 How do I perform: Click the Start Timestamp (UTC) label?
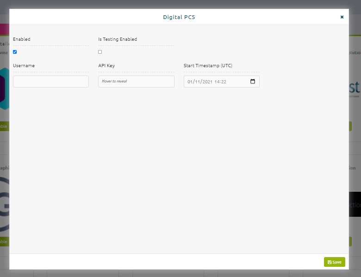click(x=208, y=66)
